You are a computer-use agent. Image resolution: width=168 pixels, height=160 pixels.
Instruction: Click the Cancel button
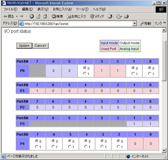pyautogui.click(x=40, y=46)
